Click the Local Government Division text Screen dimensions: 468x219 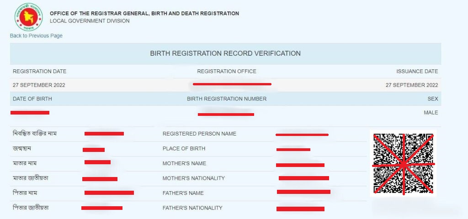90,21
